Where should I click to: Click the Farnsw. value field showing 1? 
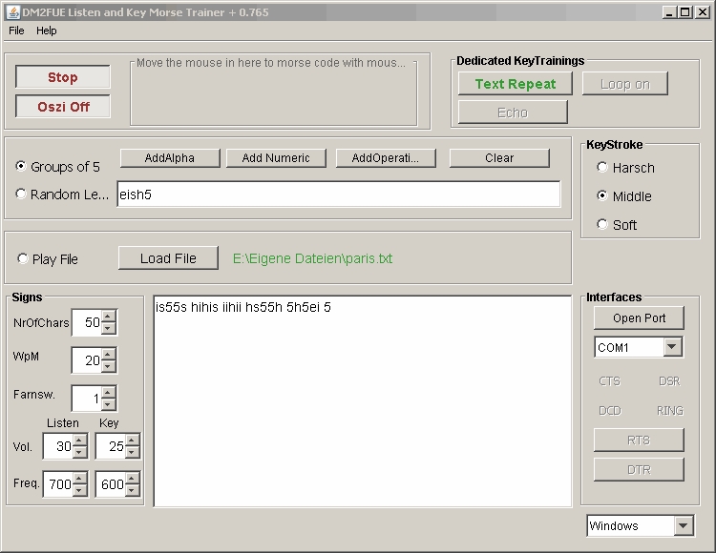point(87,398)
